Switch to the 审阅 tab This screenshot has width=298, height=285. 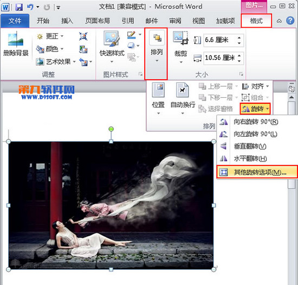pos(175,21)
